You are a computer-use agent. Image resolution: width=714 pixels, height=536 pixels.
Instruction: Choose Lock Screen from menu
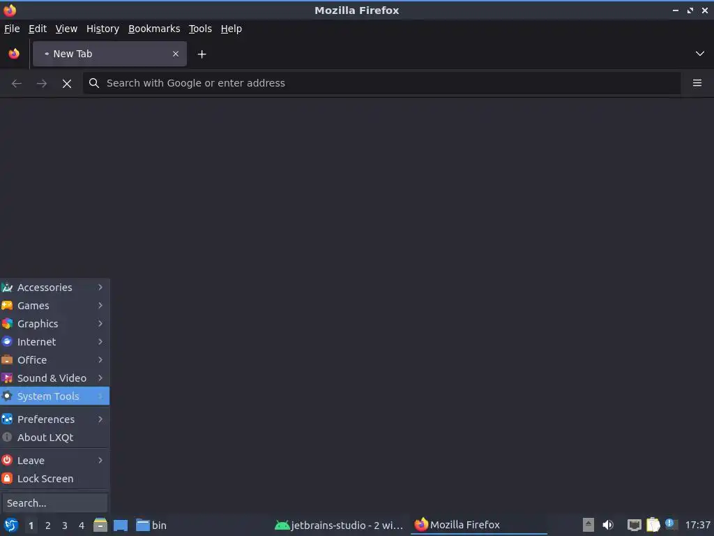coord(54,479)
